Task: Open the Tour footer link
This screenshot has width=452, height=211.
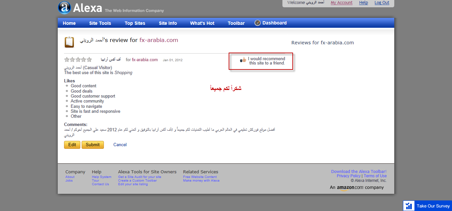Action: click(x=96, y=181)
